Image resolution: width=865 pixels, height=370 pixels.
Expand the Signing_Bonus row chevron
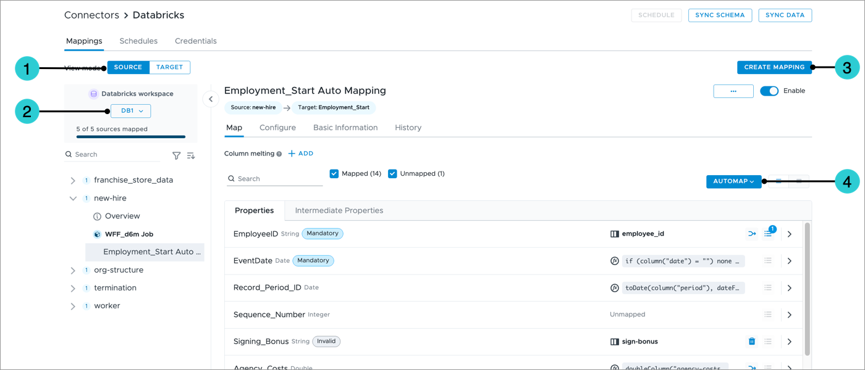point(790,342)
